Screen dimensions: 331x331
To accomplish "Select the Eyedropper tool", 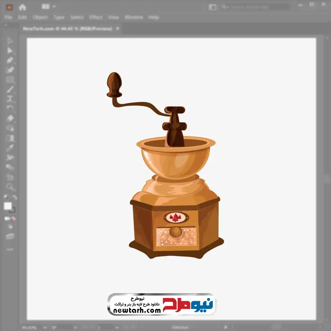I will coord(10,148).
